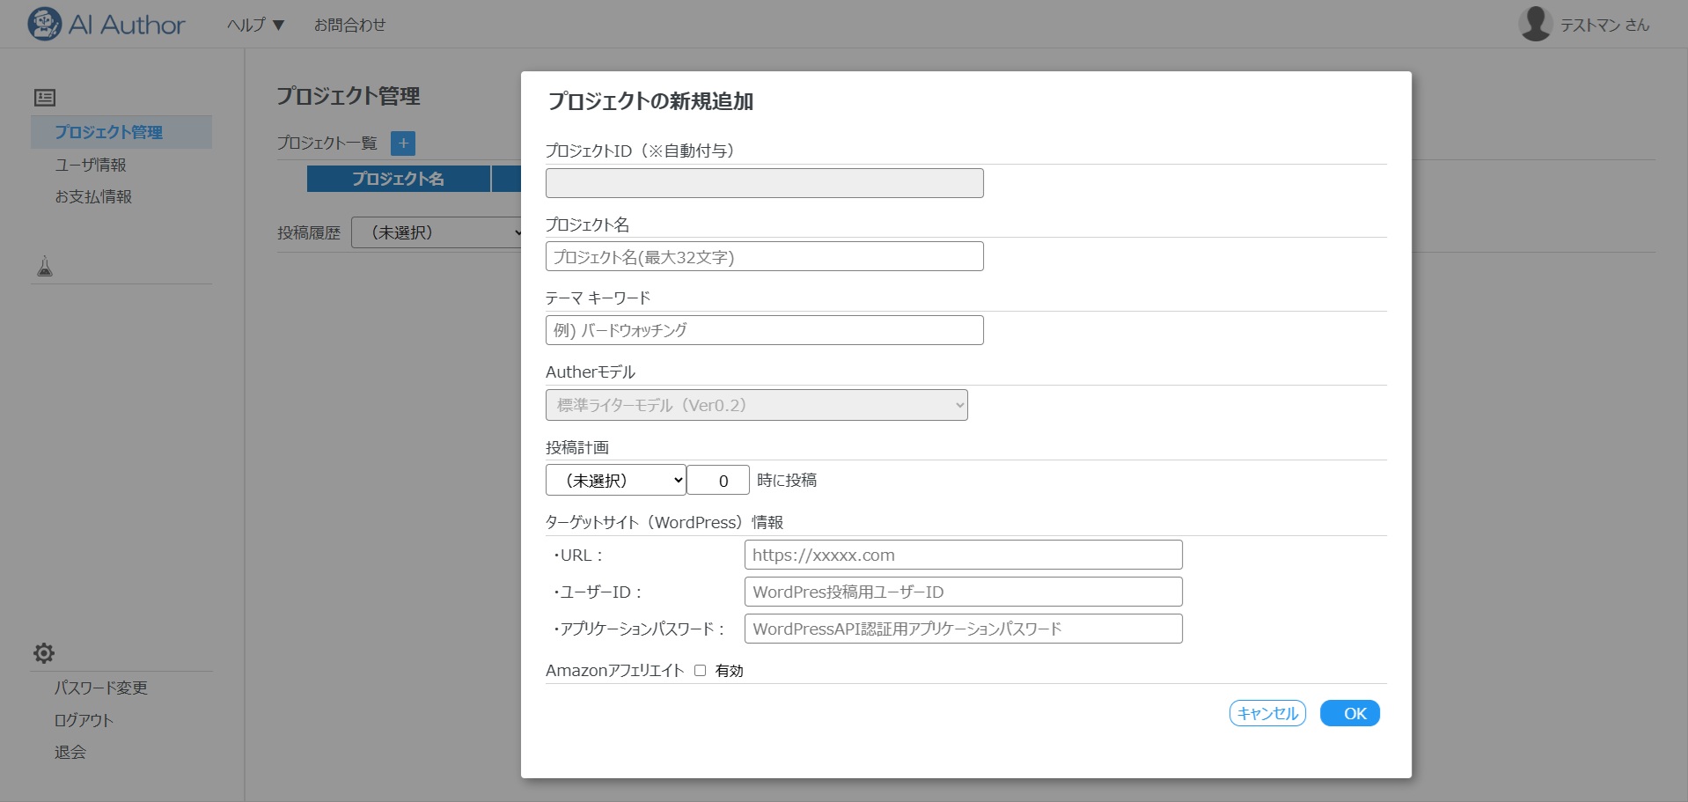Go to ユーザ情報 in the sidebar
This screenshot has width=1688, height=802.
(91, 165)
